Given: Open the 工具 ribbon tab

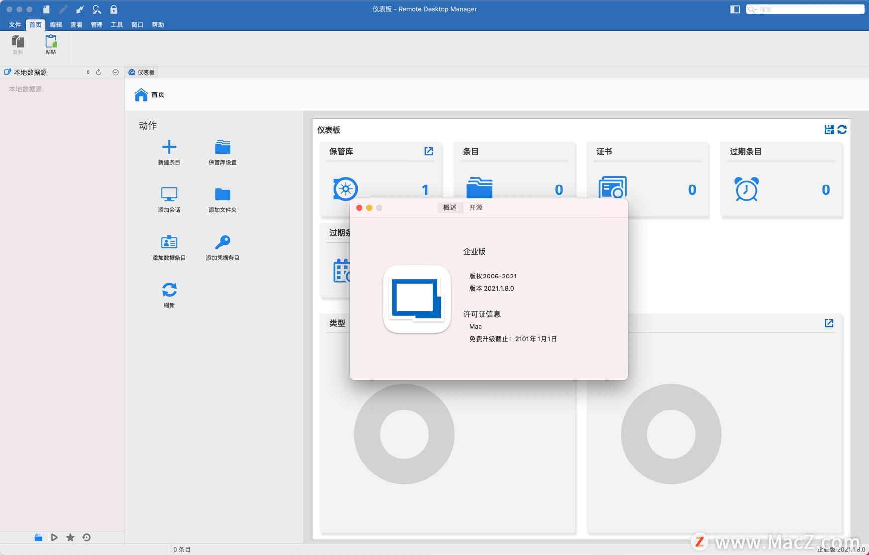Looking at the screenshot, I should 117,25.
